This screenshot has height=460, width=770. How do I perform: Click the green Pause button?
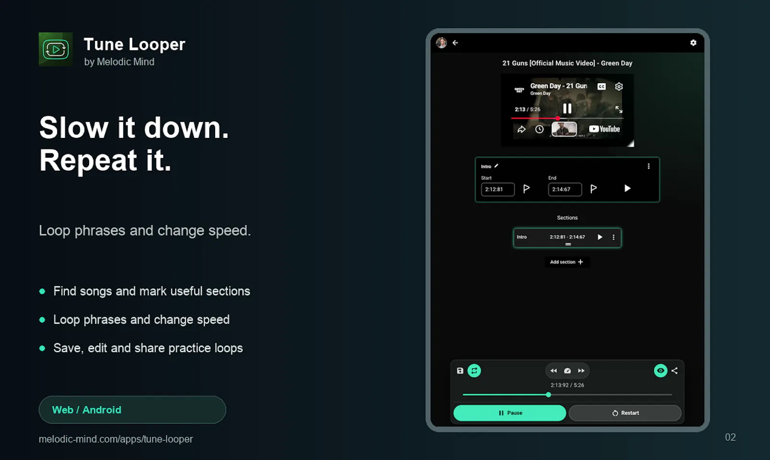click(510, 413)
